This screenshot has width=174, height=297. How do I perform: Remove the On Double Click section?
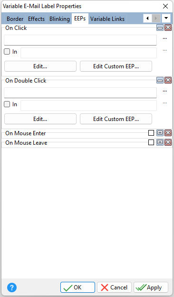coord(168,80)
